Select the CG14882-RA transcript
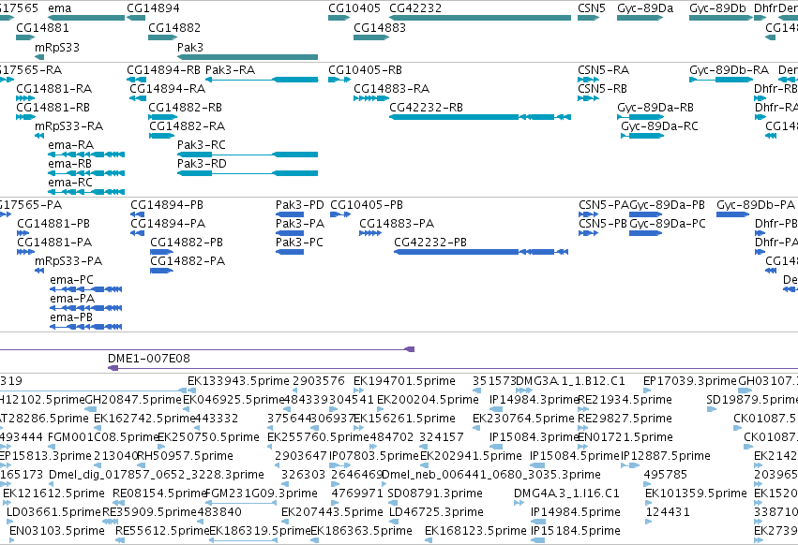The image size is (798, 545). pyautogui.click(x=162, y=136)
